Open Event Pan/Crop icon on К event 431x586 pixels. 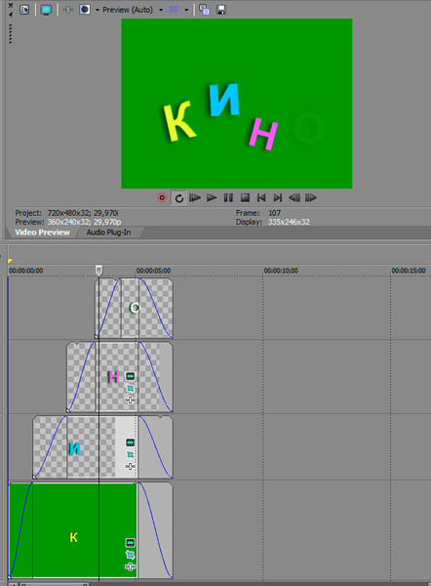(130, 555)
